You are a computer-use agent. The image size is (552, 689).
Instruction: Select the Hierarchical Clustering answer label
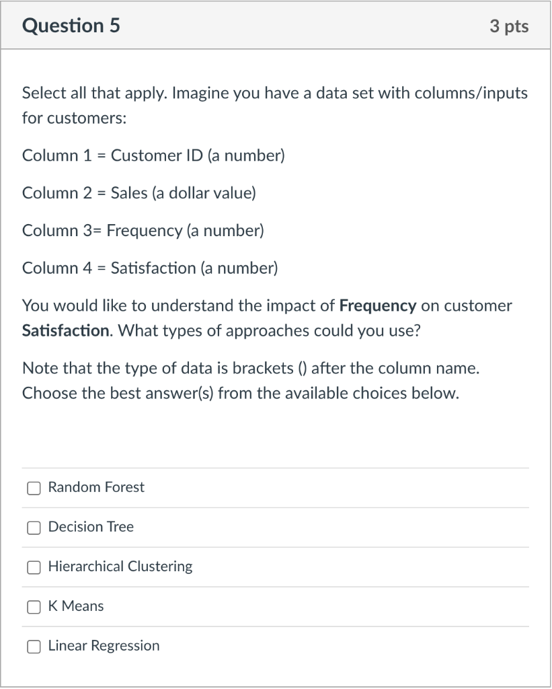pos(120,567)
